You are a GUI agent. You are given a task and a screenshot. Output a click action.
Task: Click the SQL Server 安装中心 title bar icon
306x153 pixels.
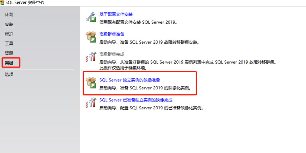pyautogui.click(x=2, y=3)
